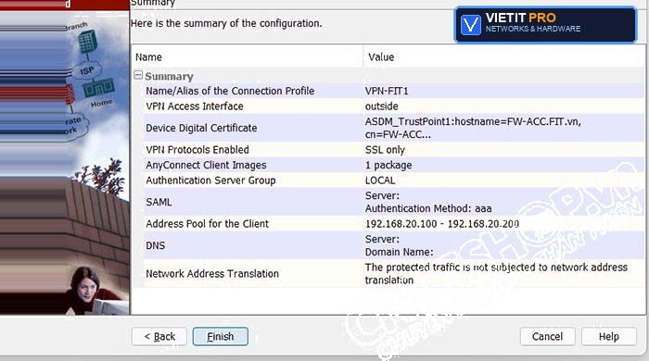
Task: Collapse the Summary tree node
Action: pos(138,75)
